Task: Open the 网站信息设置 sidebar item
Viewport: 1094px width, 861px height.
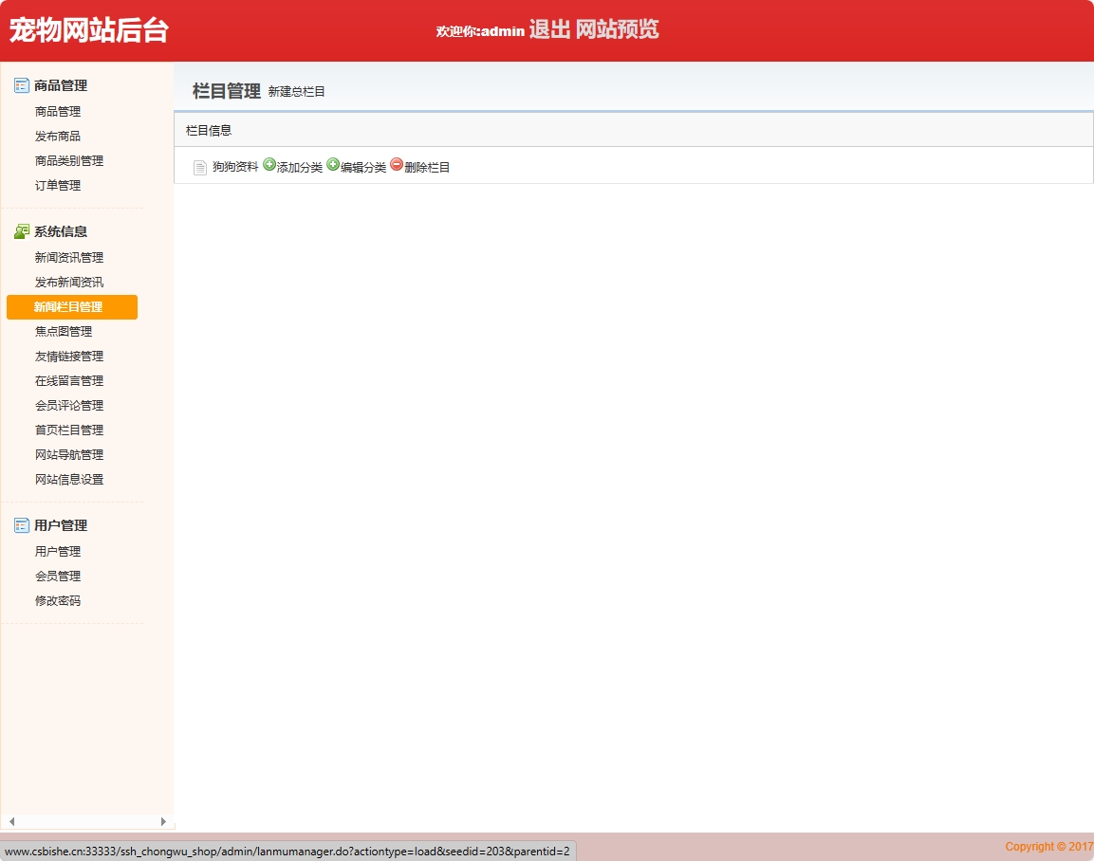Action: [69, 480]
